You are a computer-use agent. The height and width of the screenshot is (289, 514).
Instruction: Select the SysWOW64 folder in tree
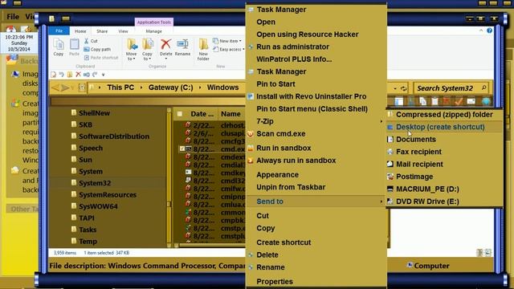tap(98, 206)
